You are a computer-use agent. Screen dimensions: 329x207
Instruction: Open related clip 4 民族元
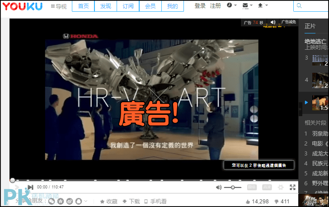point(320,163)
